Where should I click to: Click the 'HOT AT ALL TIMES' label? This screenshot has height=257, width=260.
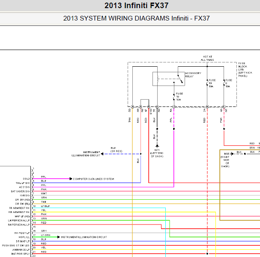point(207,58)
